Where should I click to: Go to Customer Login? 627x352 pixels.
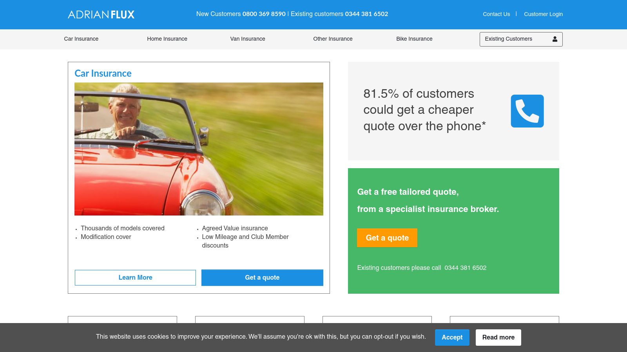[x=543, y=14]
